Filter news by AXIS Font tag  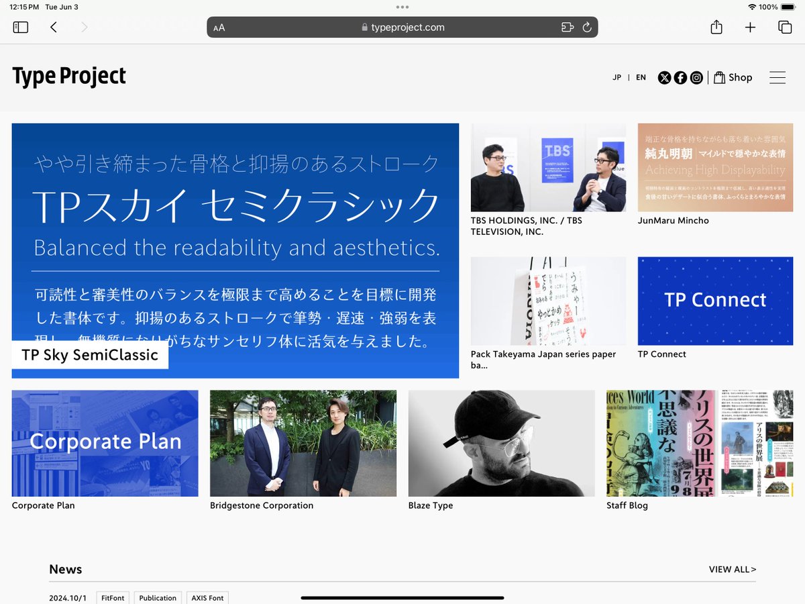point(207,597)
